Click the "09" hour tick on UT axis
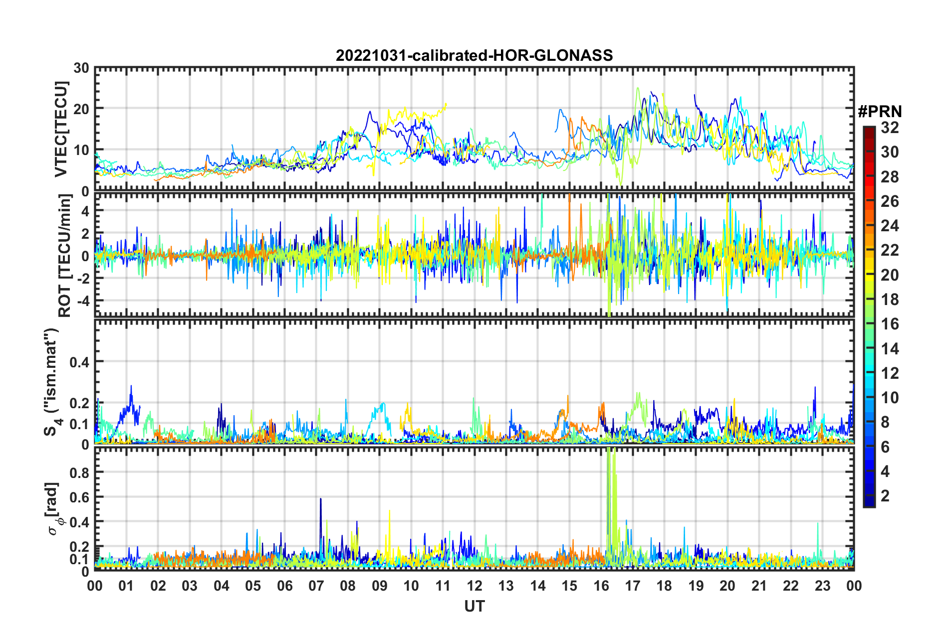 (380, 586)
